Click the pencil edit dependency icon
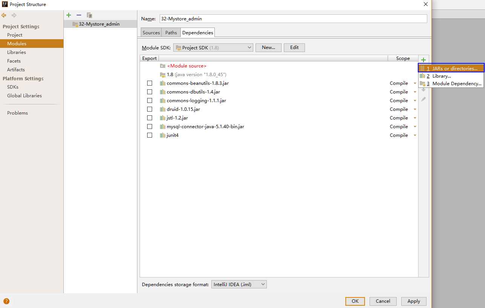Viewport: 485px width, 308px height. pos(423,99)
